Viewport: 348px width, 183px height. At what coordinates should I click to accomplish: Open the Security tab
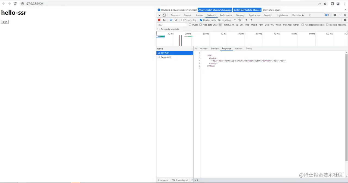(268, 15)
